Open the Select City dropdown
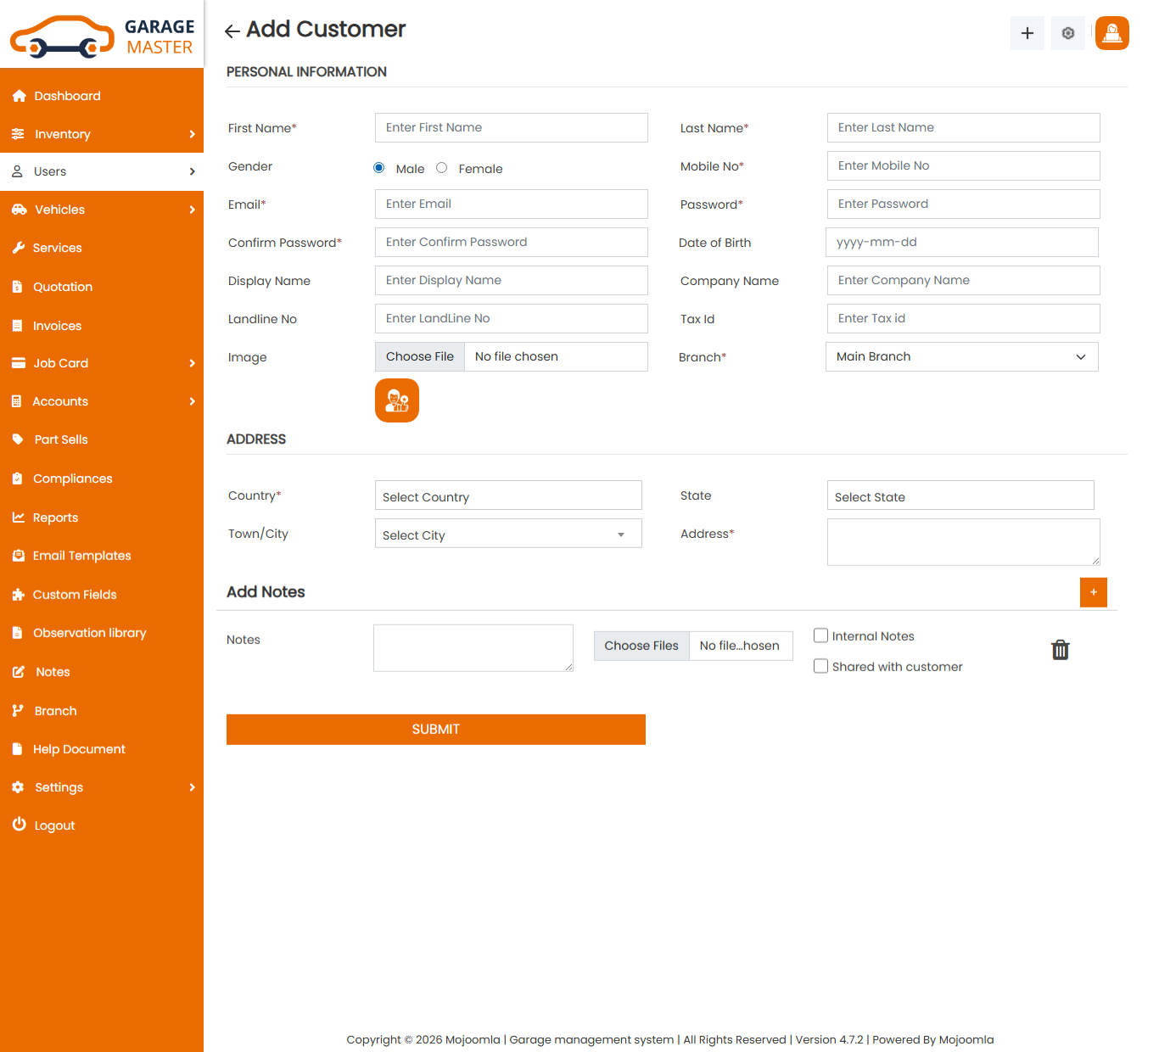1159x1052 pixels. [507, 534]
